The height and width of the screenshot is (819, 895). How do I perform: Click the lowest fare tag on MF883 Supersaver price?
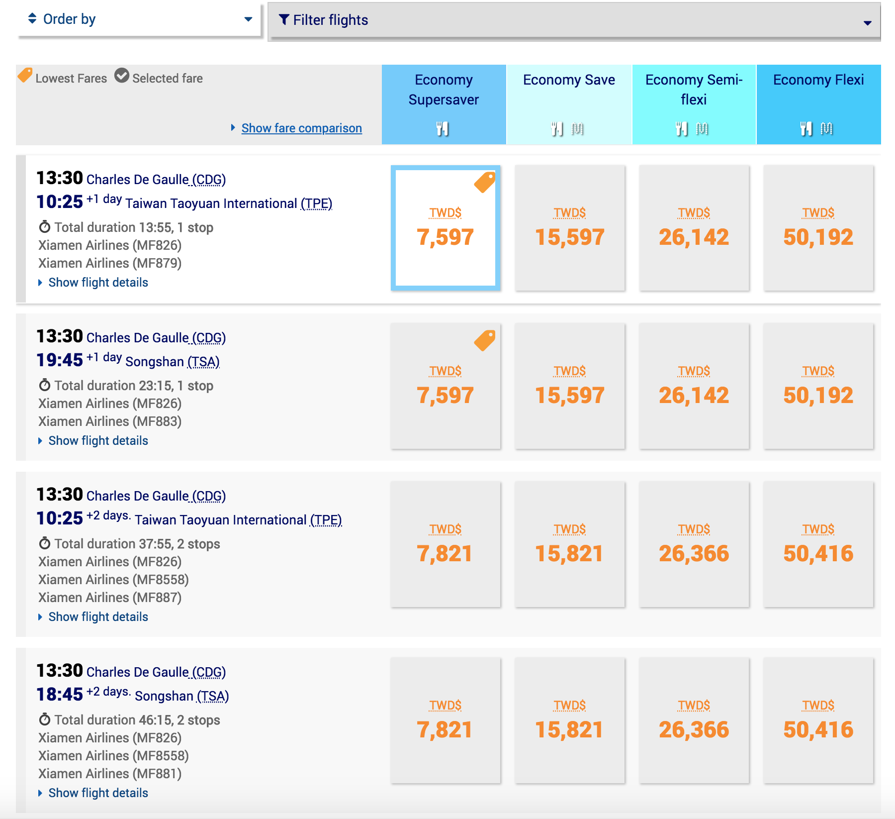click(485, 340)
